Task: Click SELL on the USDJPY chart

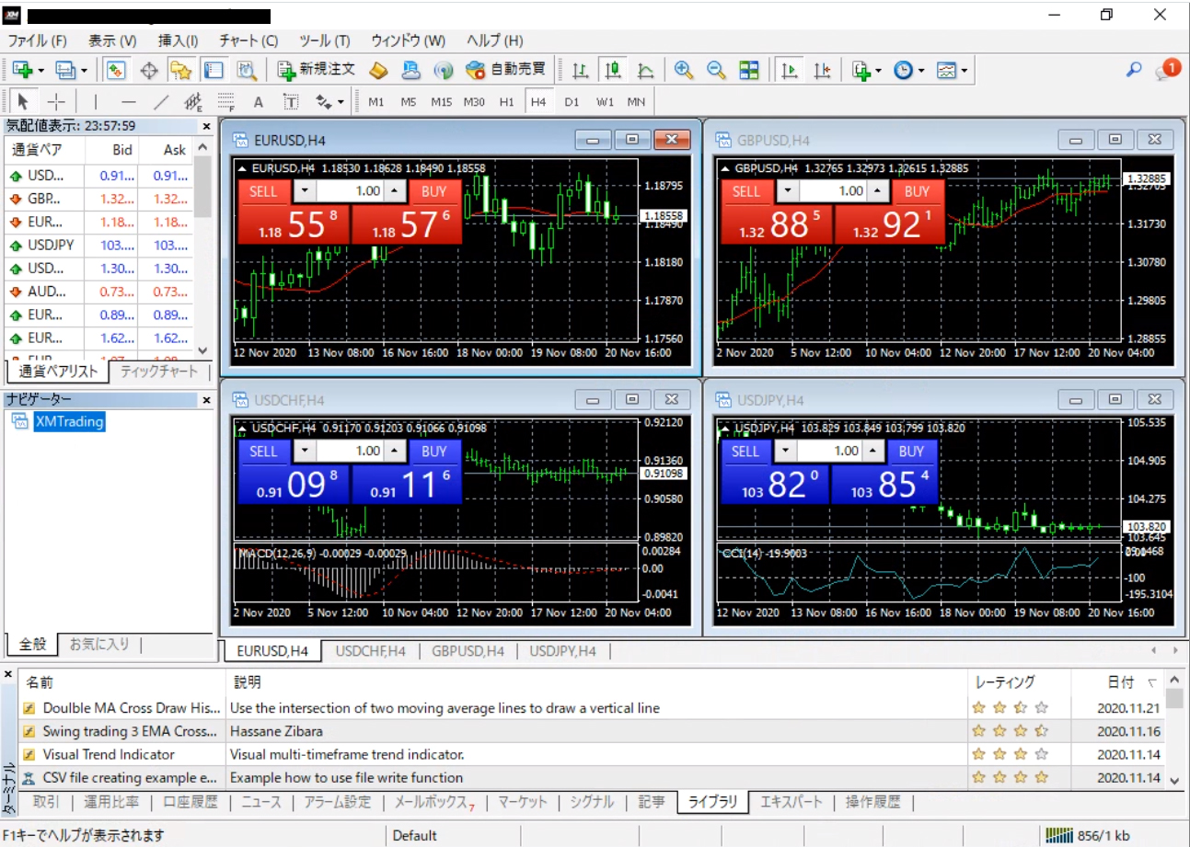Action: [x=745, y=451]
